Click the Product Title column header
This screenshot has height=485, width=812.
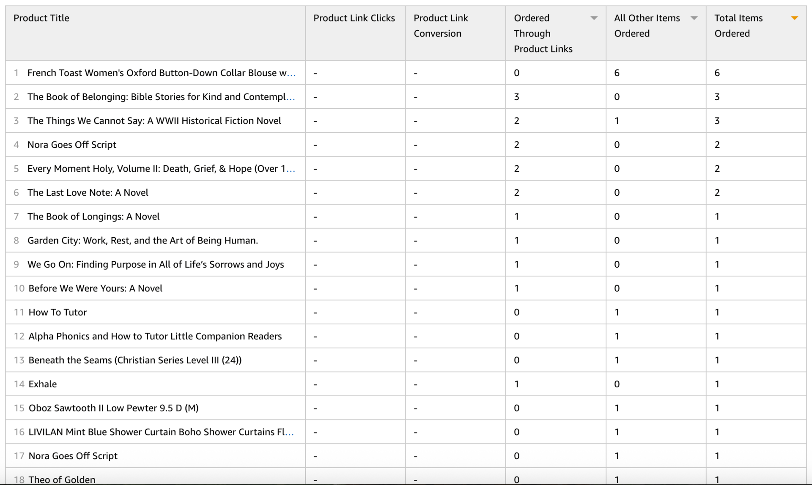pyautogui.click(x=41, y=18)
